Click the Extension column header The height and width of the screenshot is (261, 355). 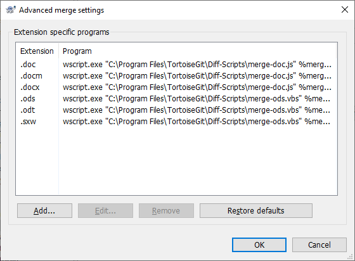[x=37, y=51]
